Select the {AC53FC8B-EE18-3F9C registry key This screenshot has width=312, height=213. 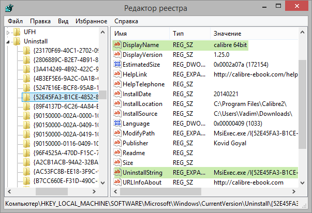pyautogui.click(x=66, y=172)
